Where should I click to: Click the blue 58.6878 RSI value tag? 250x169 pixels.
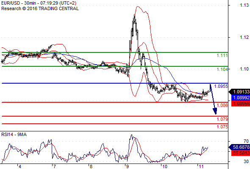pyautogui.click(x=239, y=147)
